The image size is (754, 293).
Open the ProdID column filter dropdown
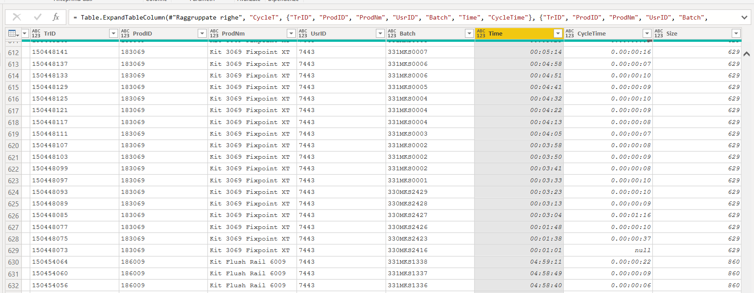202,33
